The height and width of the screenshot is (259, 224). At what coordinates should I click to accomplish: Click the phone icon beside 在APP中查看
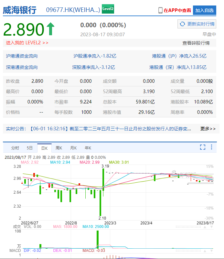(160, 10)
